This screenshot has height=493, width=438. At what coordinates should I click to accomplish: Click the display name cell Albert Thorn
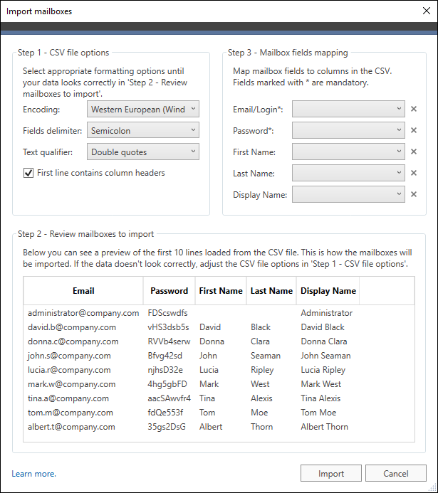coord(325,427)
